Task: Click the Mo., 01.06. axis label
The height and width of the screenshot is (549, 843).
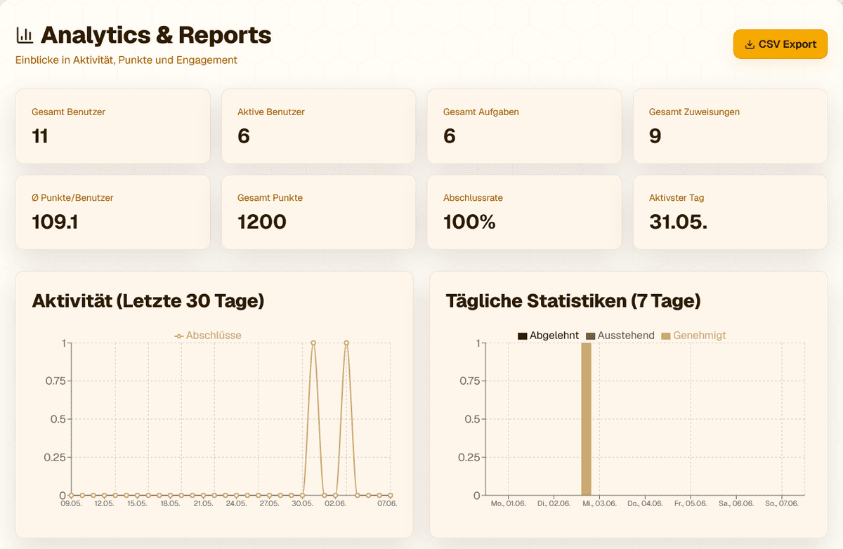Action: (508, 504)
